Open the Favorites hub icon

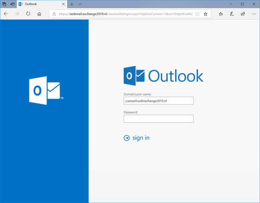point(221,14)
